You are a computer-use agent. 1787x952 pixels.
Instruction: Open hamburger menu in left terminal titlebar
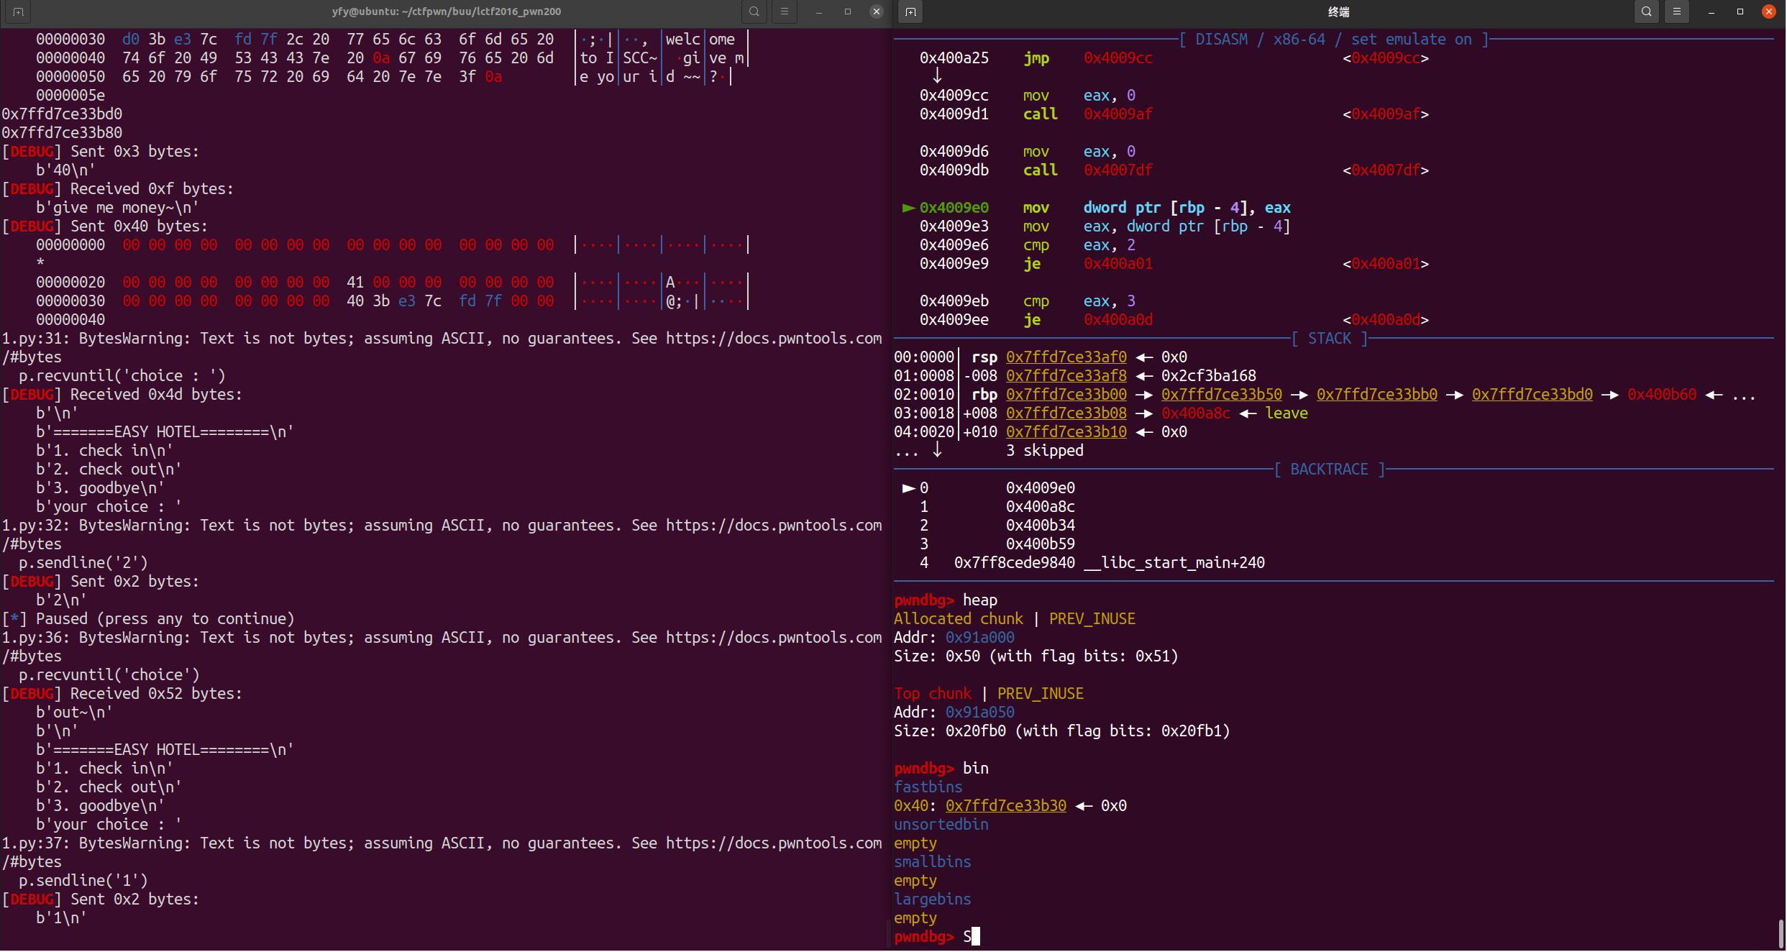(785, 12)
